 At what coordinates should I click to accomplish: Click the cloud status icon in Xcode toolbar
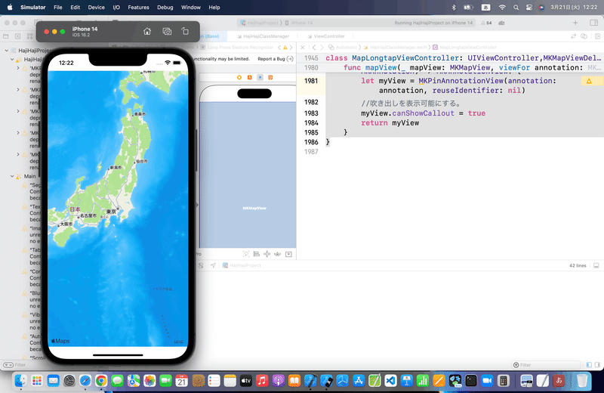click(x=501, y=23)
